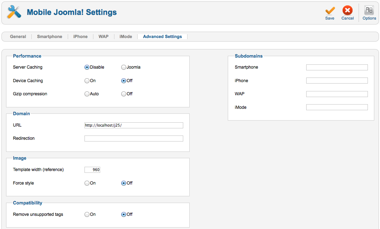This screenshot has width=380, height=229.
Task: Click the iPhone subdomain field
Action: [337, 80]
